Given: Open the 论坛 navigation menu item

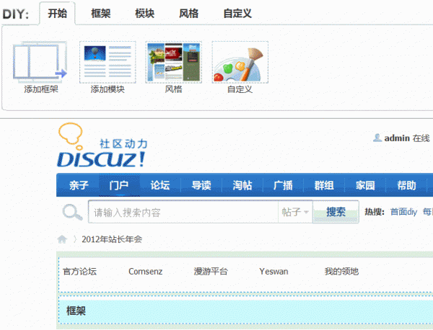Looking at the screenshot, I should [x=159, y=185].
